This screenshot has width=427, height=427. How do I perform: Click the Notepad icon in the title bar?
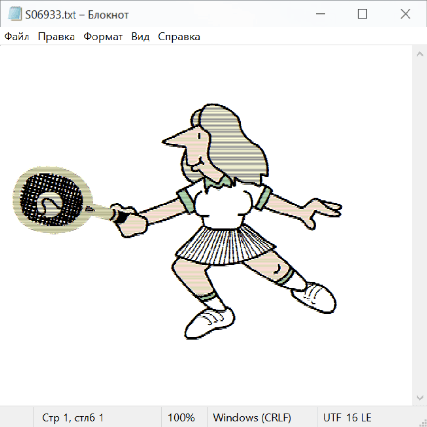point(15,14)
